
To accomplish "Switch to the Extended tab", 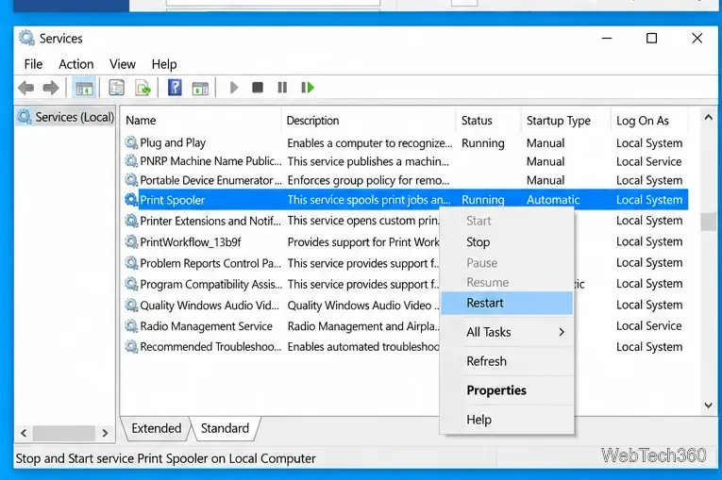I will click(x=157, y=428).
